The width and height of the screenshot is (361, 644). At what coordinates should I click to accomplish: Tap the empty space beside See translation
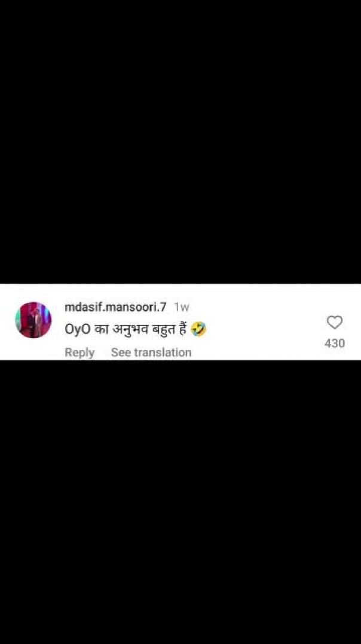click(x=255, y=353)
